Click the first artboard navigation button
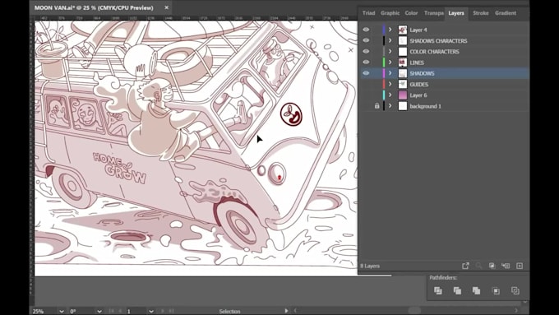 click(112, 311)
